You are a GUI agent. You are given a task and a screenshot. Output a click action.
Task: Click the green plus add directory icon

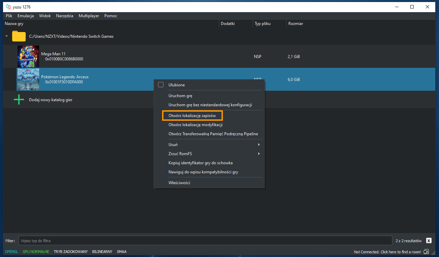[x=19, y=99]
